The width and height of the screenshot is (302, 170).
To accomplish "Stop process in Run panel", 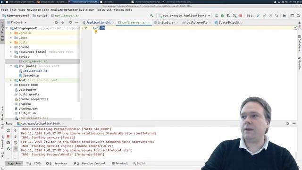I will (x=8, y=136).
